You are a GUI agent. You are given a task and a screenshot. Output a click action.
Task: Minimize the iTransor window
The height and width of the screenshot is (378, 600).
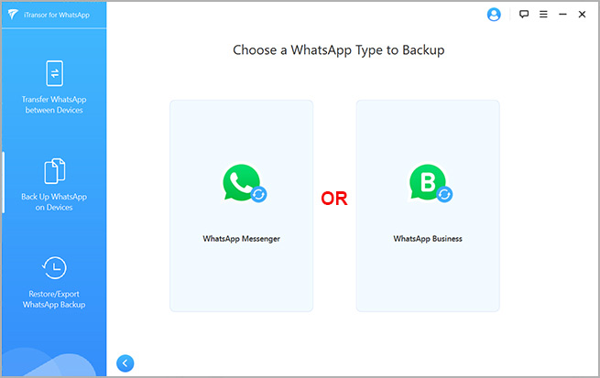pos(562,15)
